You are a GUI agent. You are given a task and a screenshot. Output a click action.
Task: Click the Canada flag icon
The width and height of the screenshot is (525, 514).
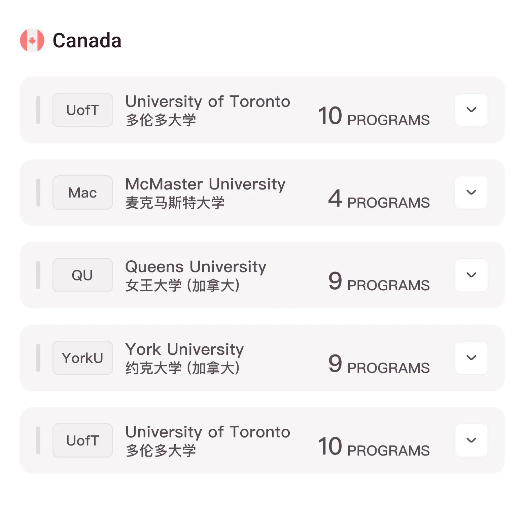pyautogui.click(x=32, y=40)
